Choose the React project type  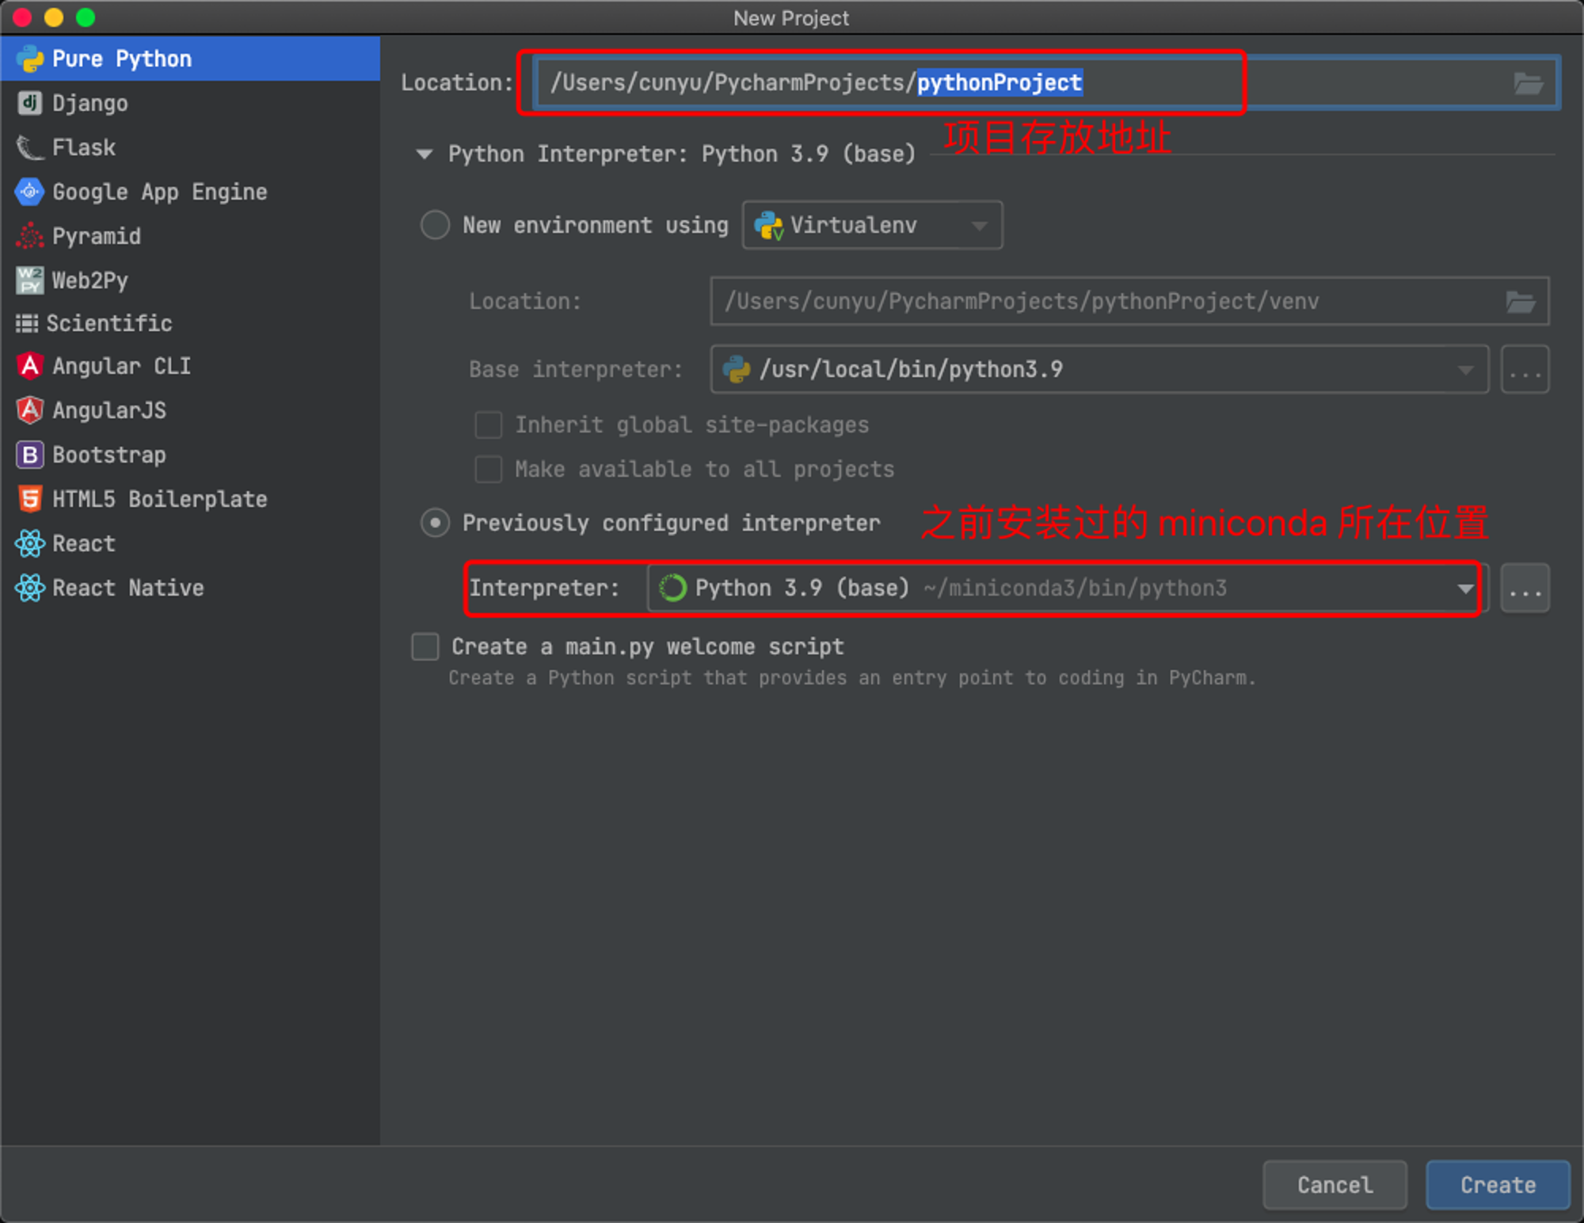(x=190, y=543)
